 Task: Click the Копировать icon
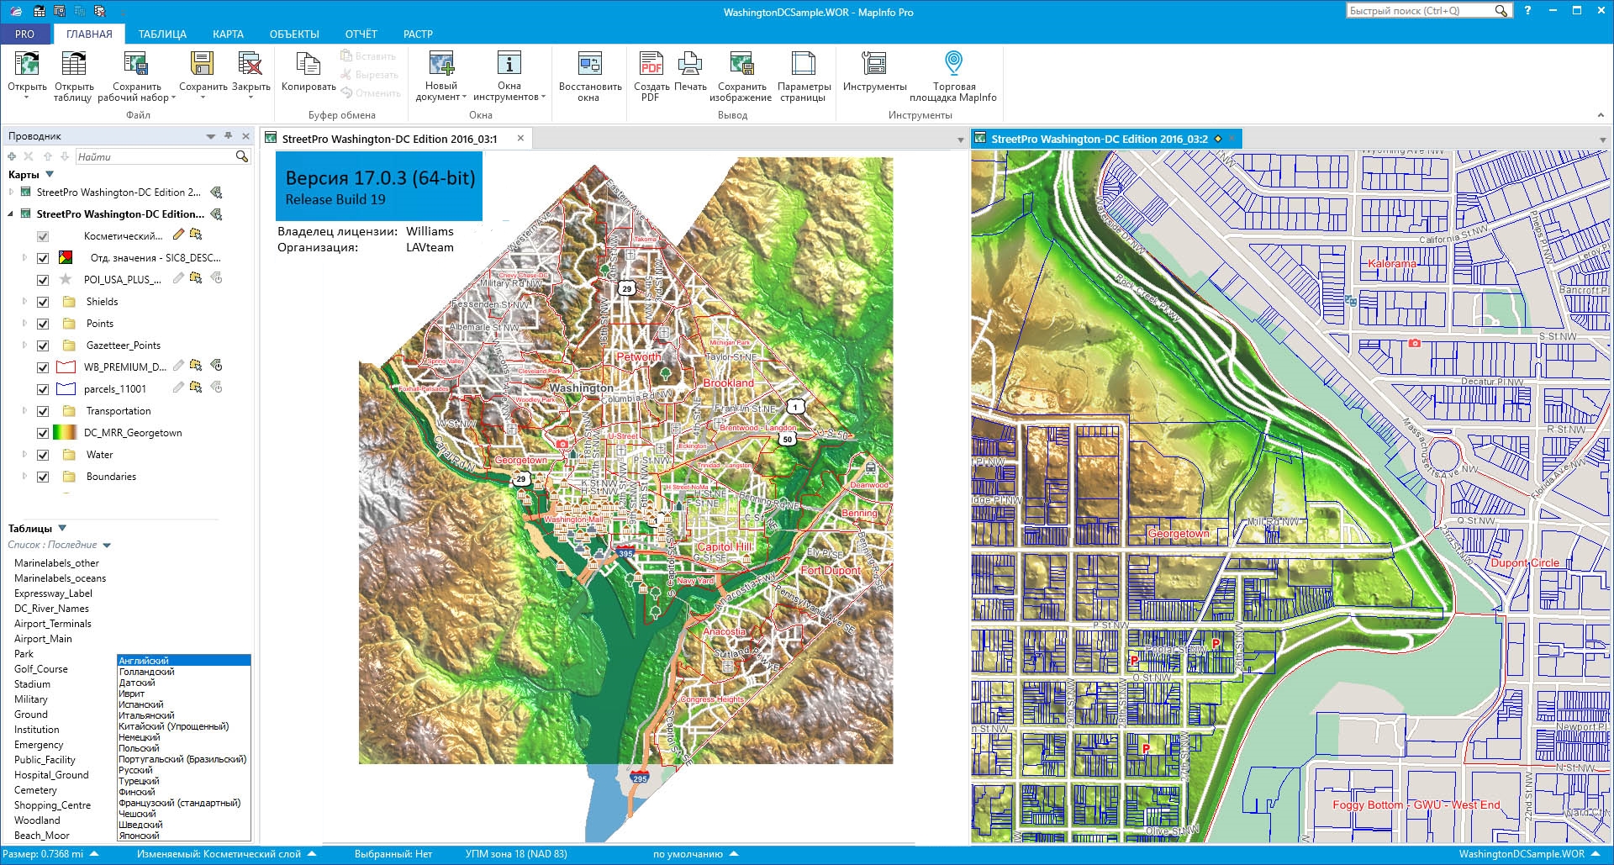[309, 64]
